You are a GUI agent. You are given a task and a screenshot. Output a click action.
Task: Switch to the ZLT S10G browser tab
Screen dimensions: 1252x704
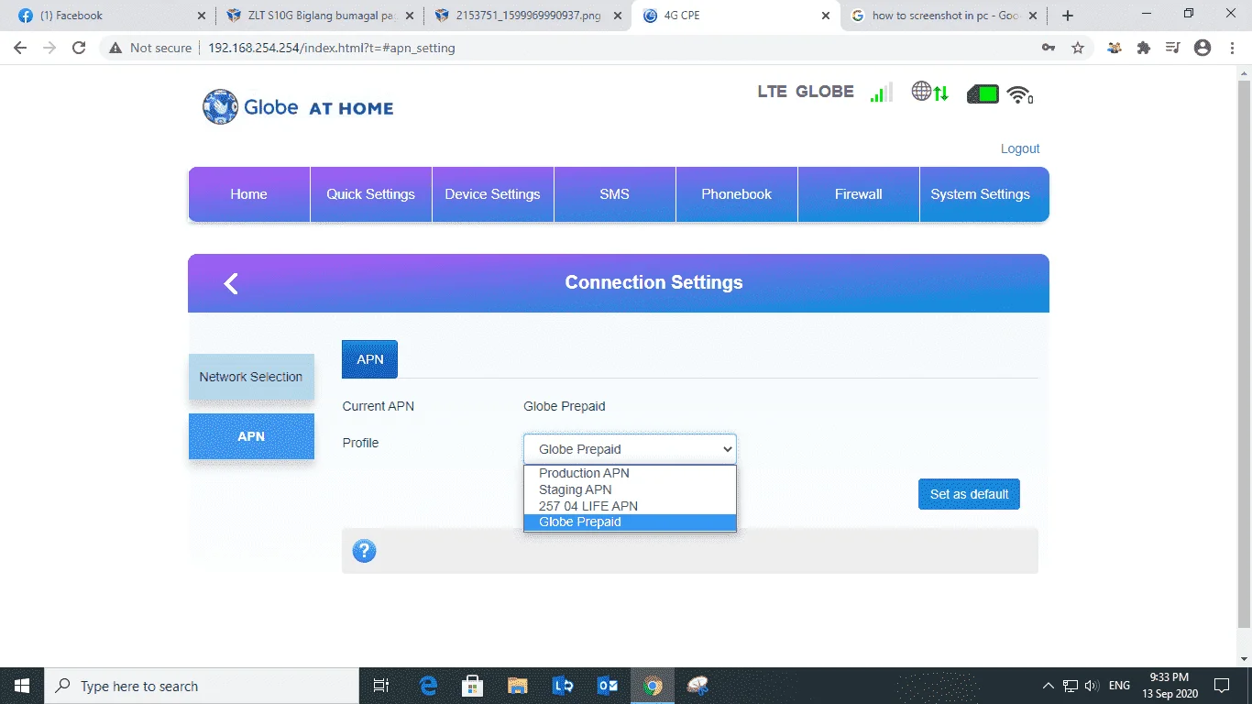[321, 16]
